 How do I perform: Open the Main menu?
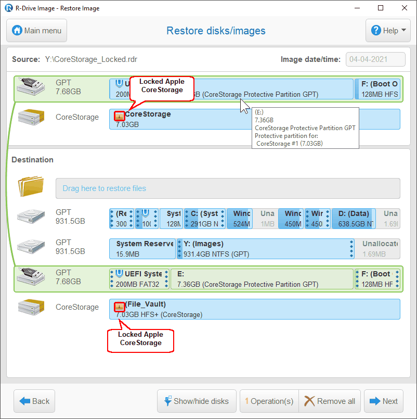pos(36,31)
